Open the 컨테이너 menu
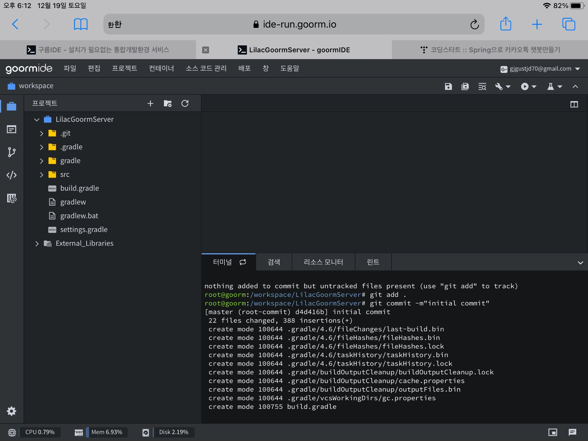Screen dimensions: 588x441 pyautogui.click(x=161, y=68)
